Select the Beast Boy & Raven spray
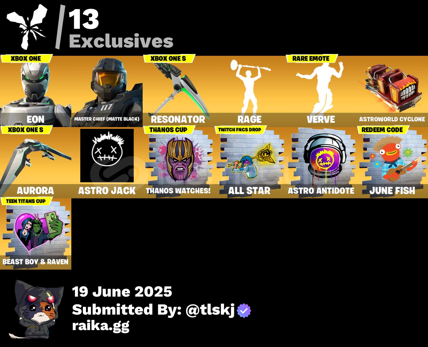This screenshot has width=428, height=347. (x=35, y=234)
